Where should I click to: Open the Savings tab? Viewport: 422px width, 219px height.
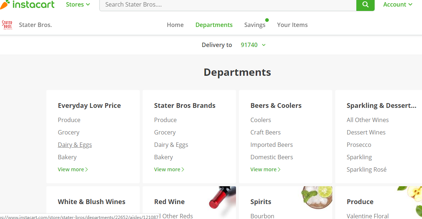point(255,25)
